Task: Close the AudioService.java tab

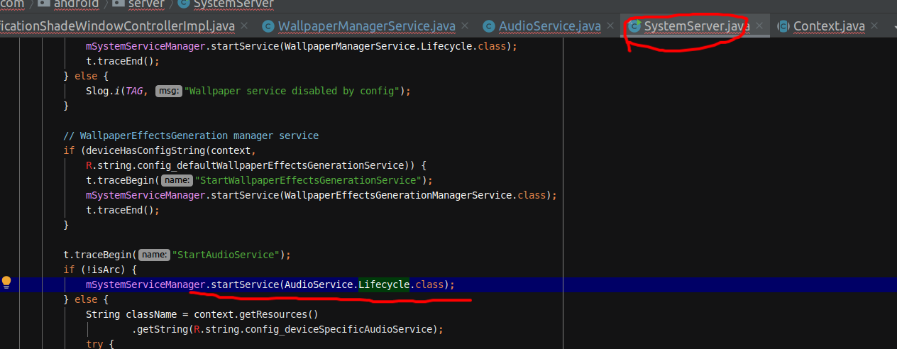Action: click(x=610, y=26)
